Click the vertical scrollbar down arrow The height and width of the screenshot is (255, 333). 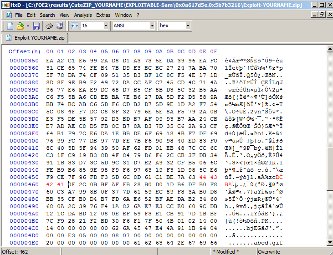330,242
